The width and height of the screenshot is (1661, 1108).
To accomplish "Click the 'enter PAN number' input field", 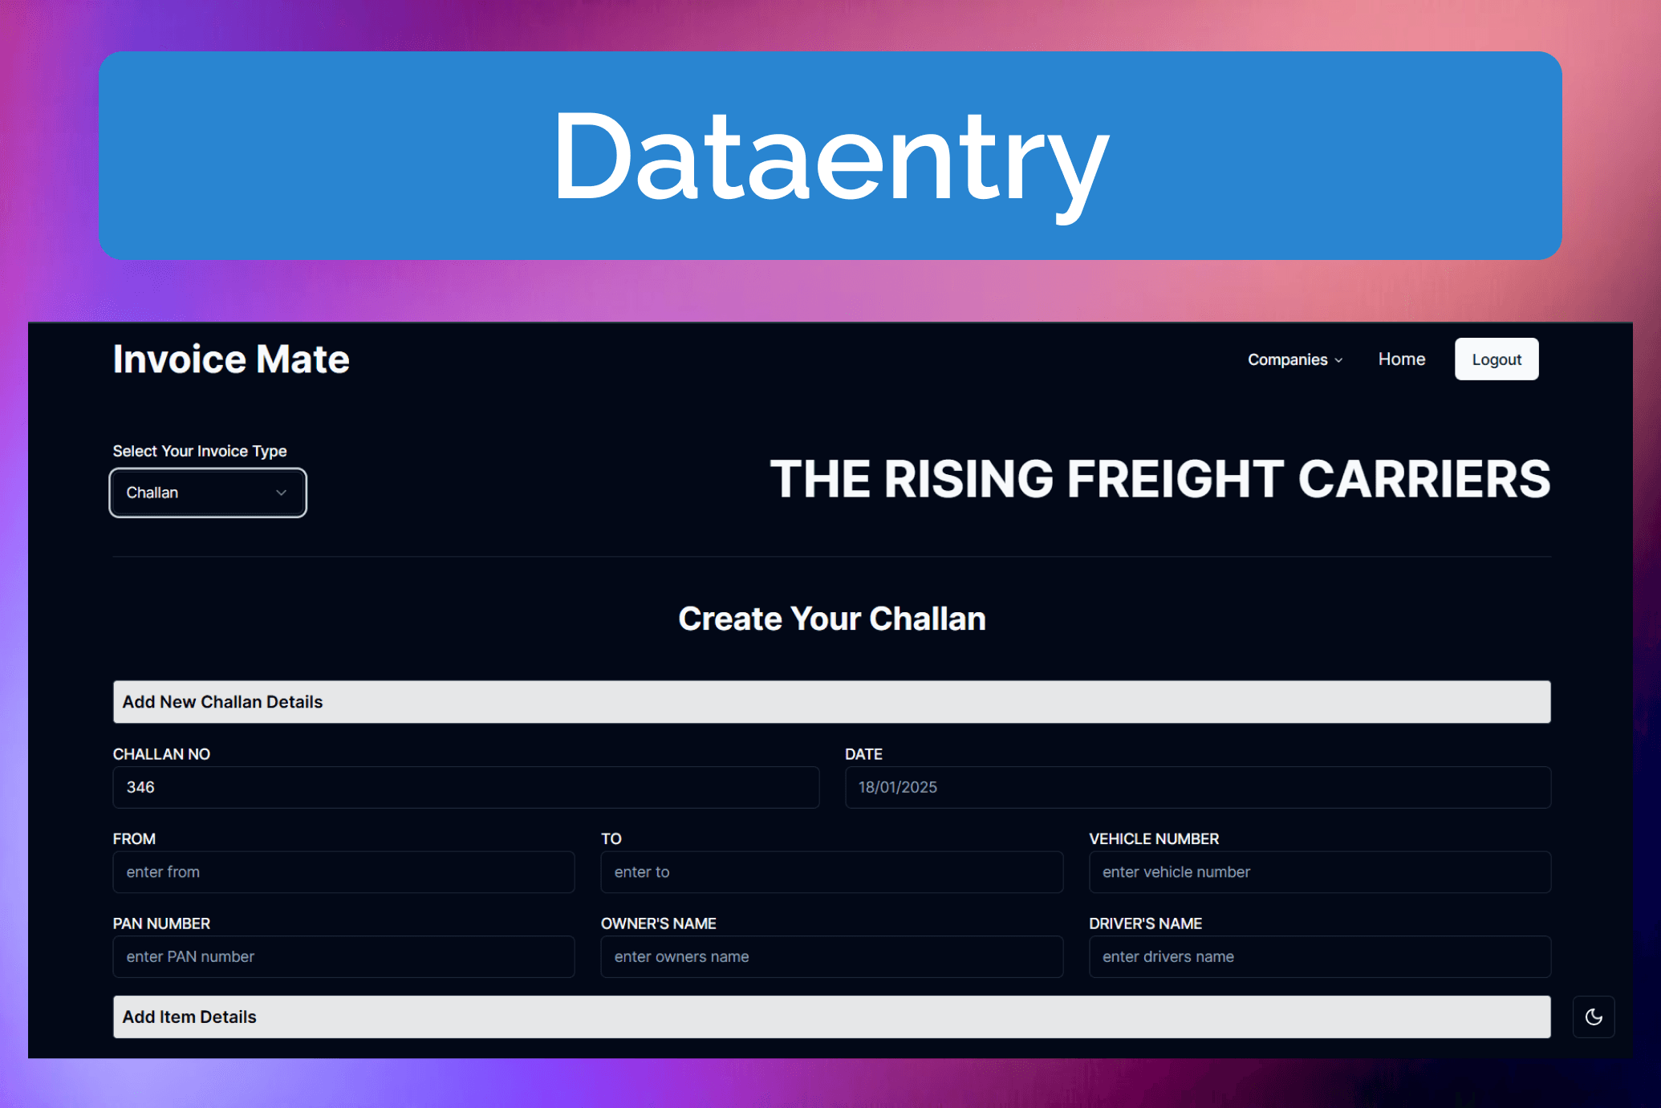I will (x=343, y=956).
